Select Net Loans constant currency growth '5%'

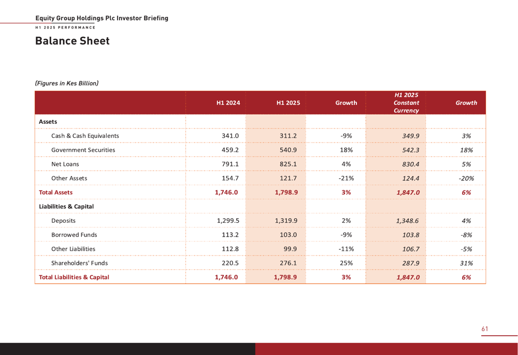tap(467, 164)
